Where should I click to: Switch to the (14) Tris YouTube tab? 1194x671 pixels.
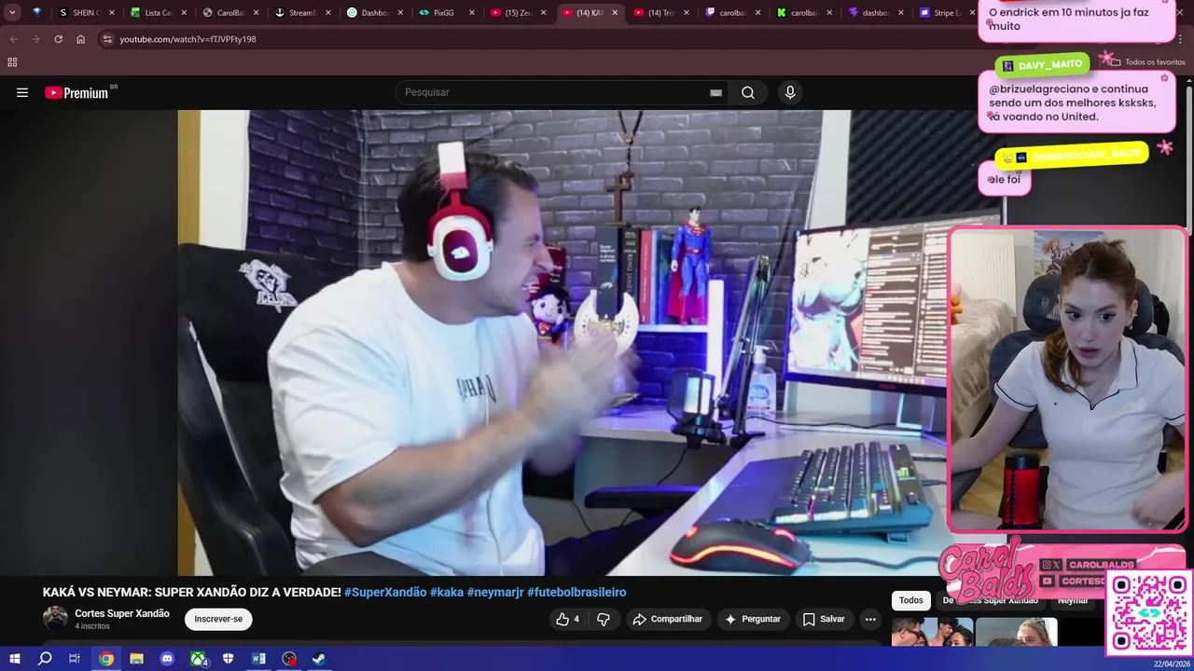(x=660, y=13)
